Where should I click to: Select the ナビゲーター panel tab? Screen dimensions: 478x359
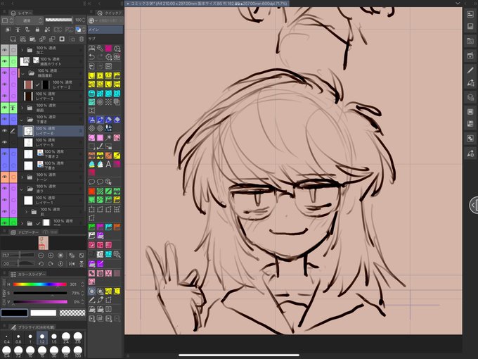[x=25, y=232]
